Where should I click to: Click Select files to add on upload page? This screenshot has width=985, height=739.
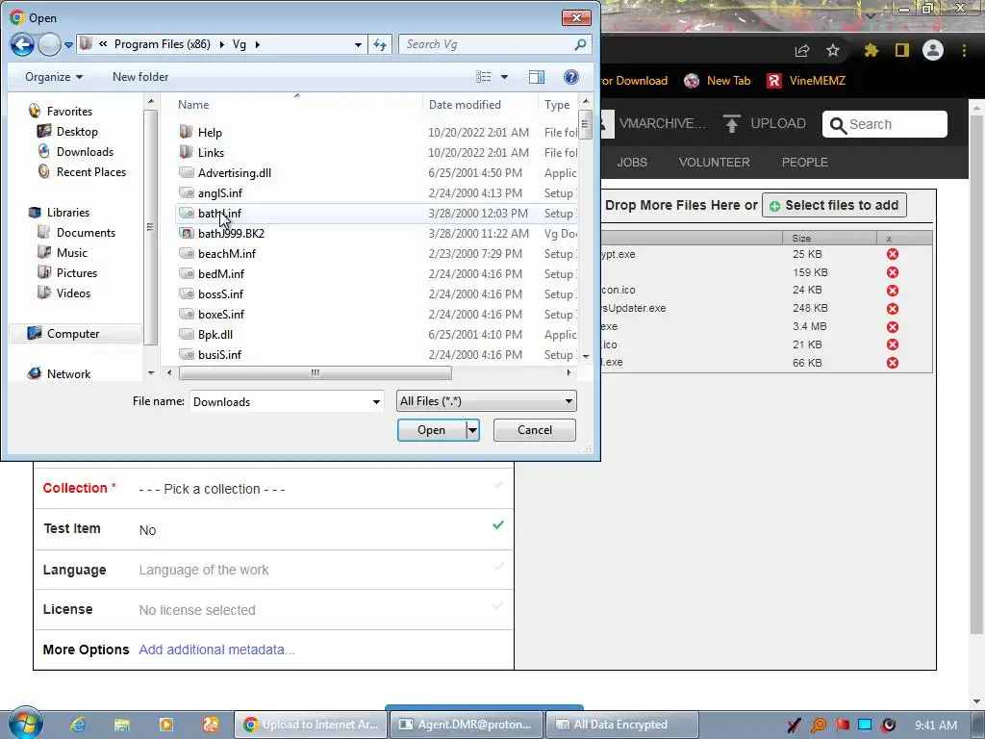tap(834, 206)
